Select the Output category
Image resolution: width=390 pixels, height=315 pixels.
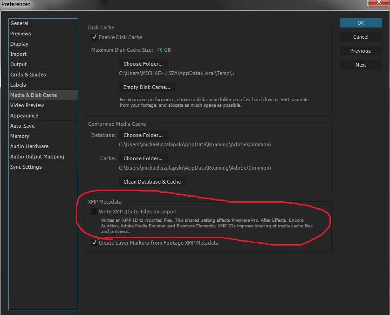(x=43, y=64)
